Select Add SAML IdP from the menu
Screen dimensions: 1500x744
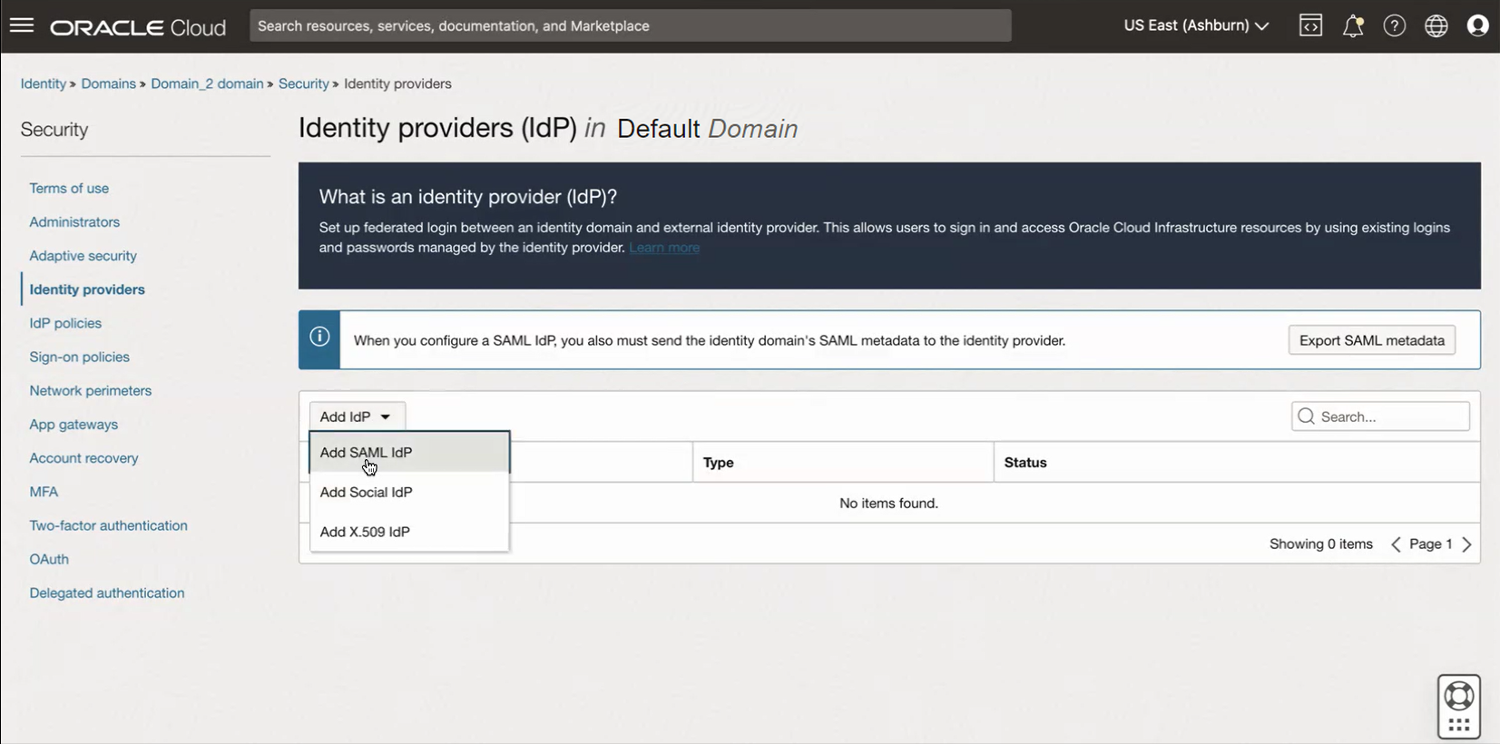click(x=409, y=452)
